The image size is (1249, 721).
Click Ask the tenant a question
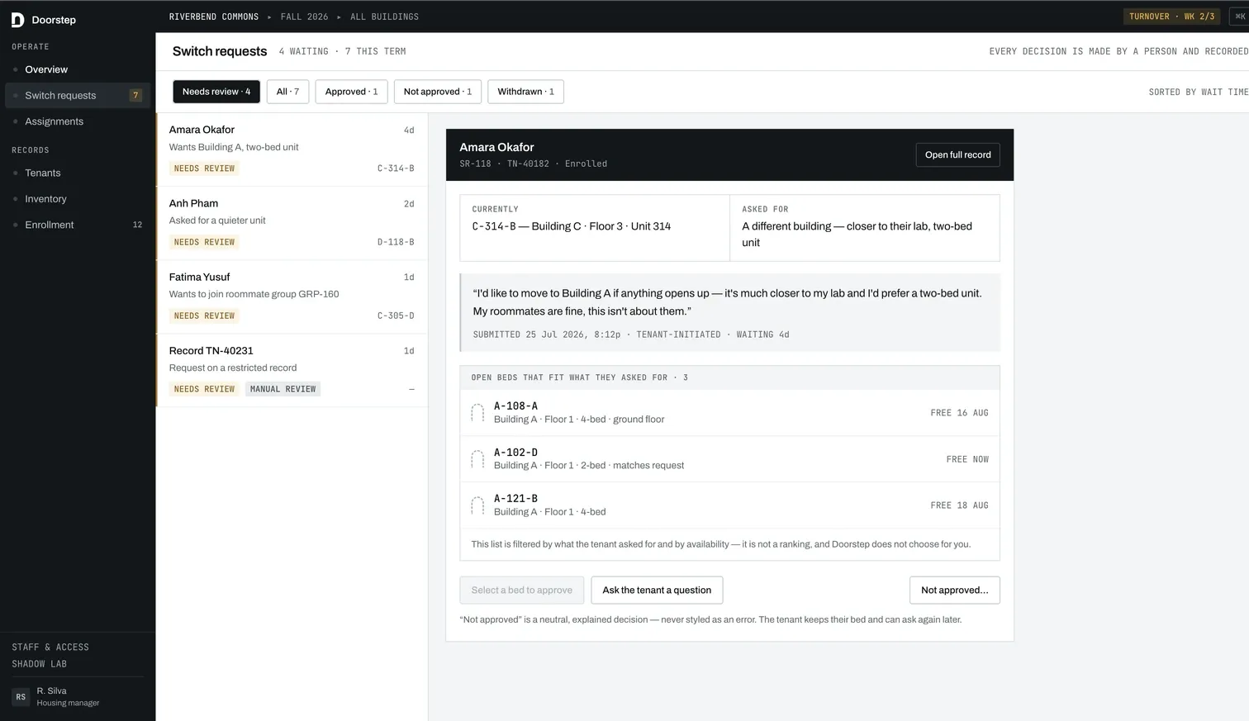(x=657, y=591)
